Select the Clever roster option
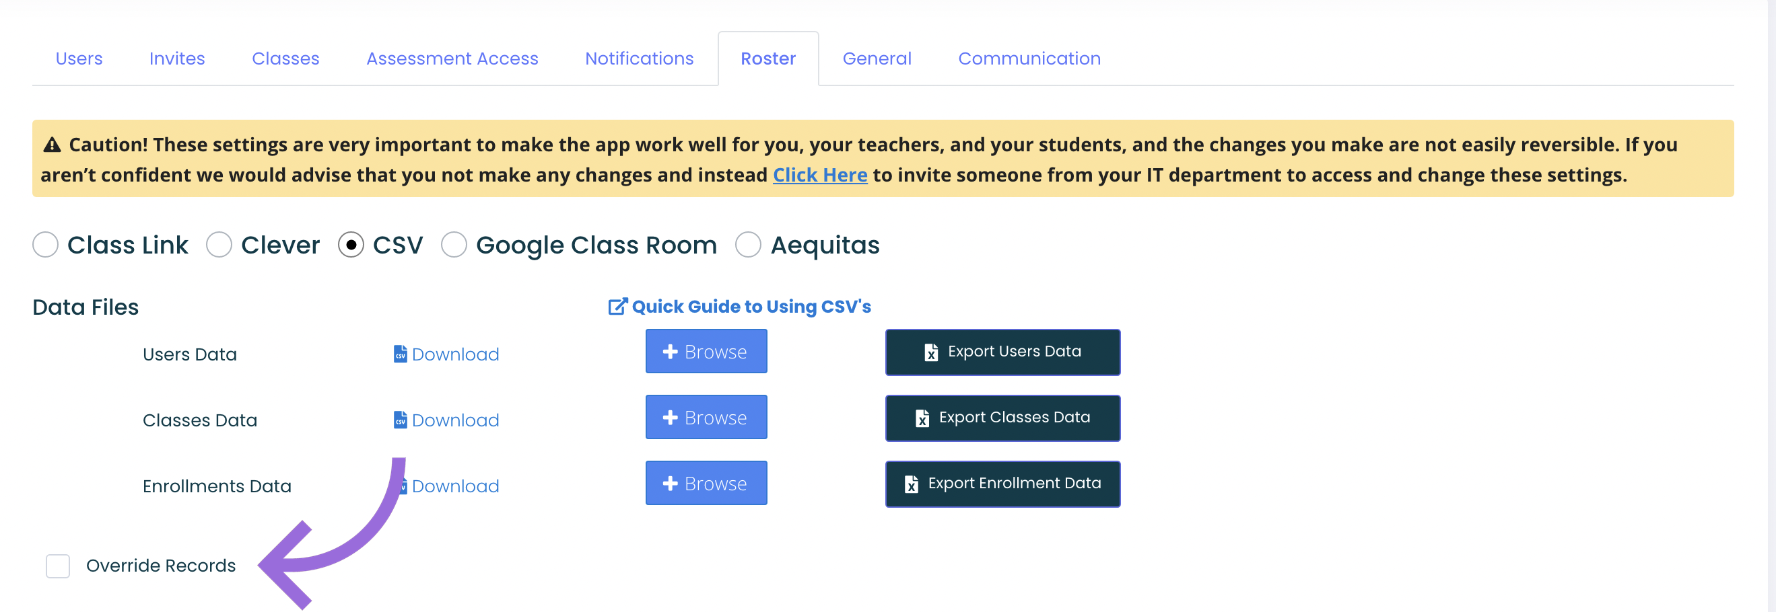This screenshot has height=612, width=1776. coord(219,244)
